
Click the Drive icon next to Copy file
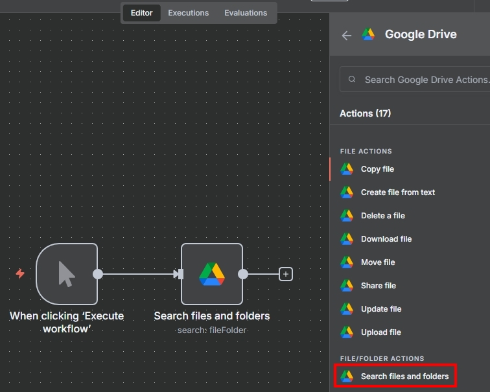pos(347,169)
